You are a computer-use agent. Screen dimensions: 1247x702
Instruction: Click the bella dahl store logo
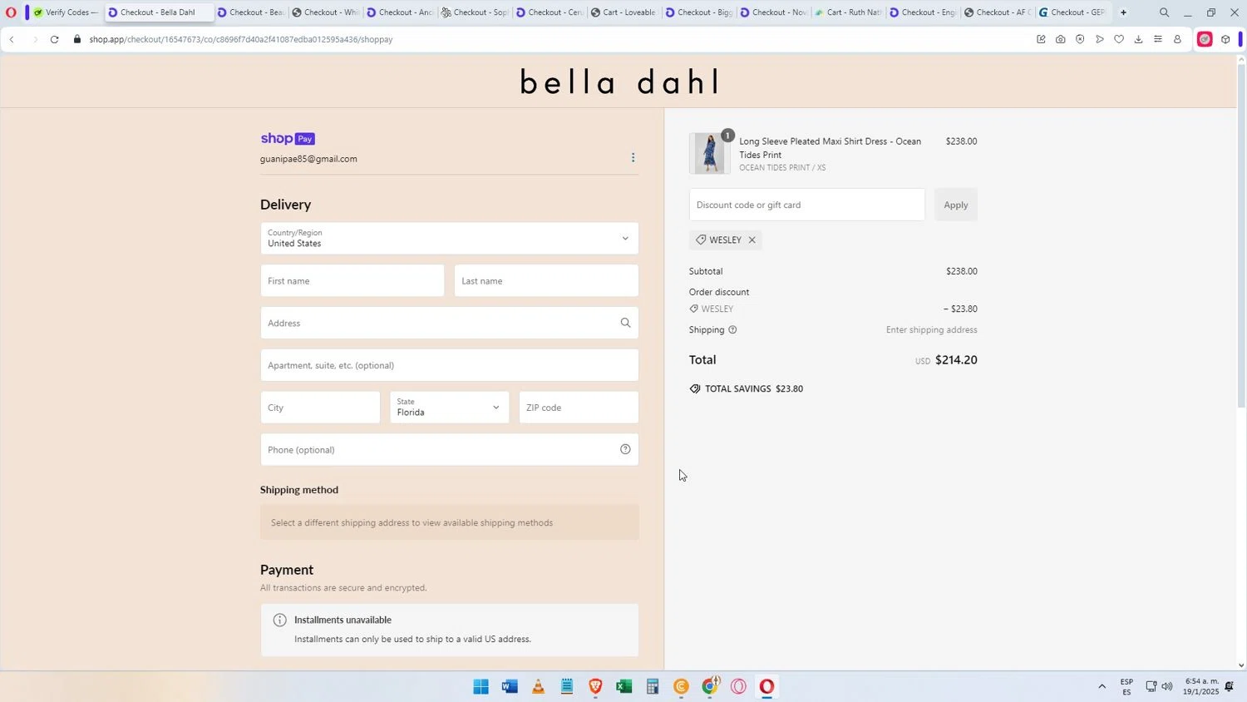pyautogui.click(x=619, y=82)
